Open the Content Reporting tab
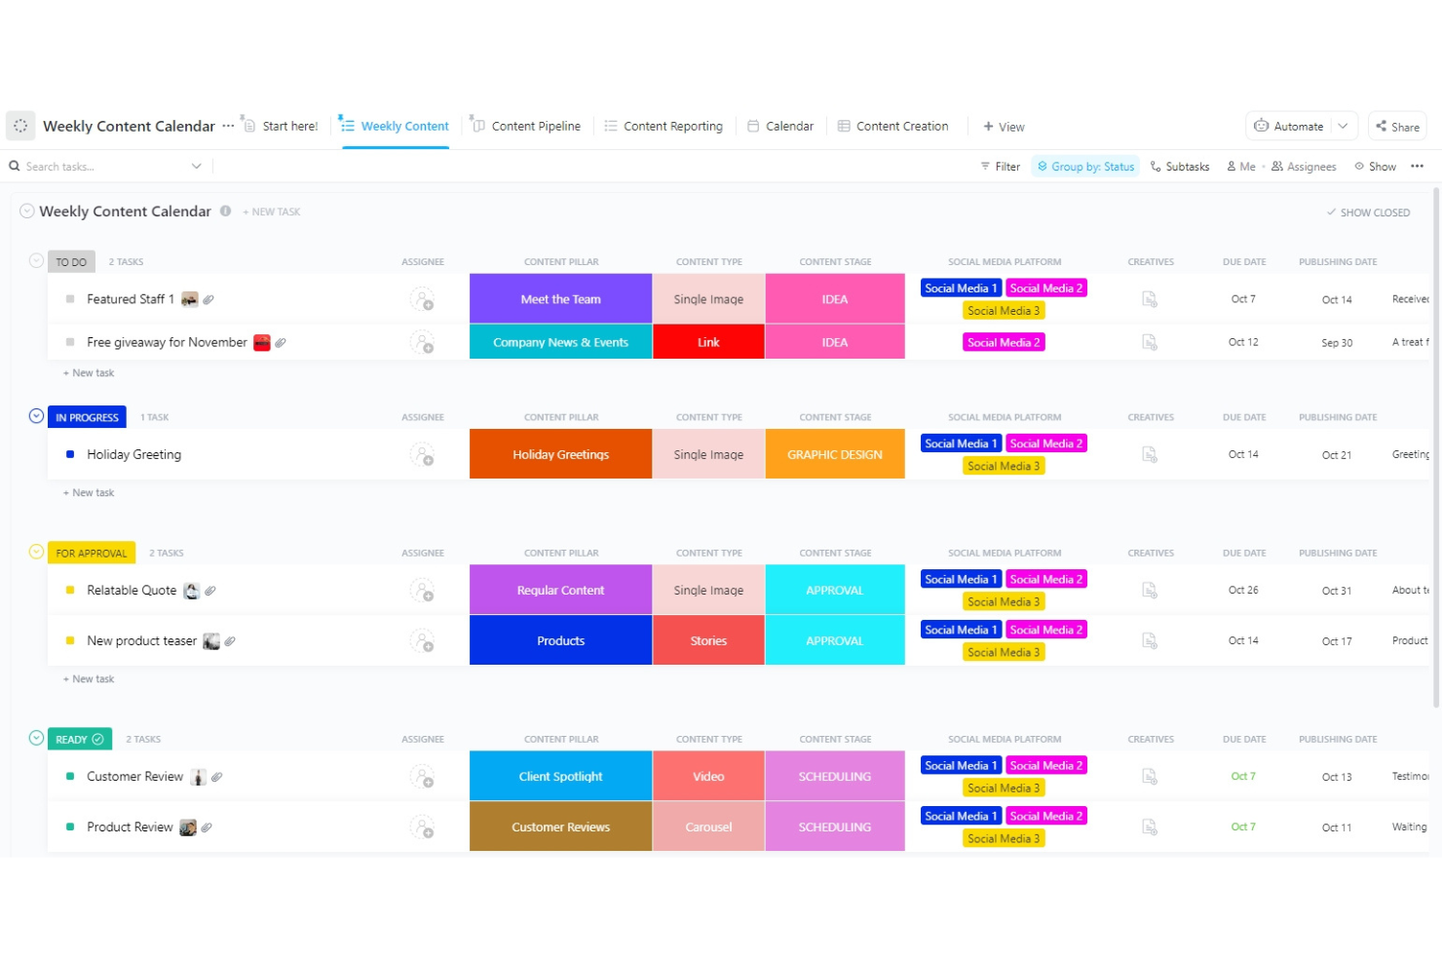The width and height of the screenshot is (1442, 962). (x=664, y=127)
